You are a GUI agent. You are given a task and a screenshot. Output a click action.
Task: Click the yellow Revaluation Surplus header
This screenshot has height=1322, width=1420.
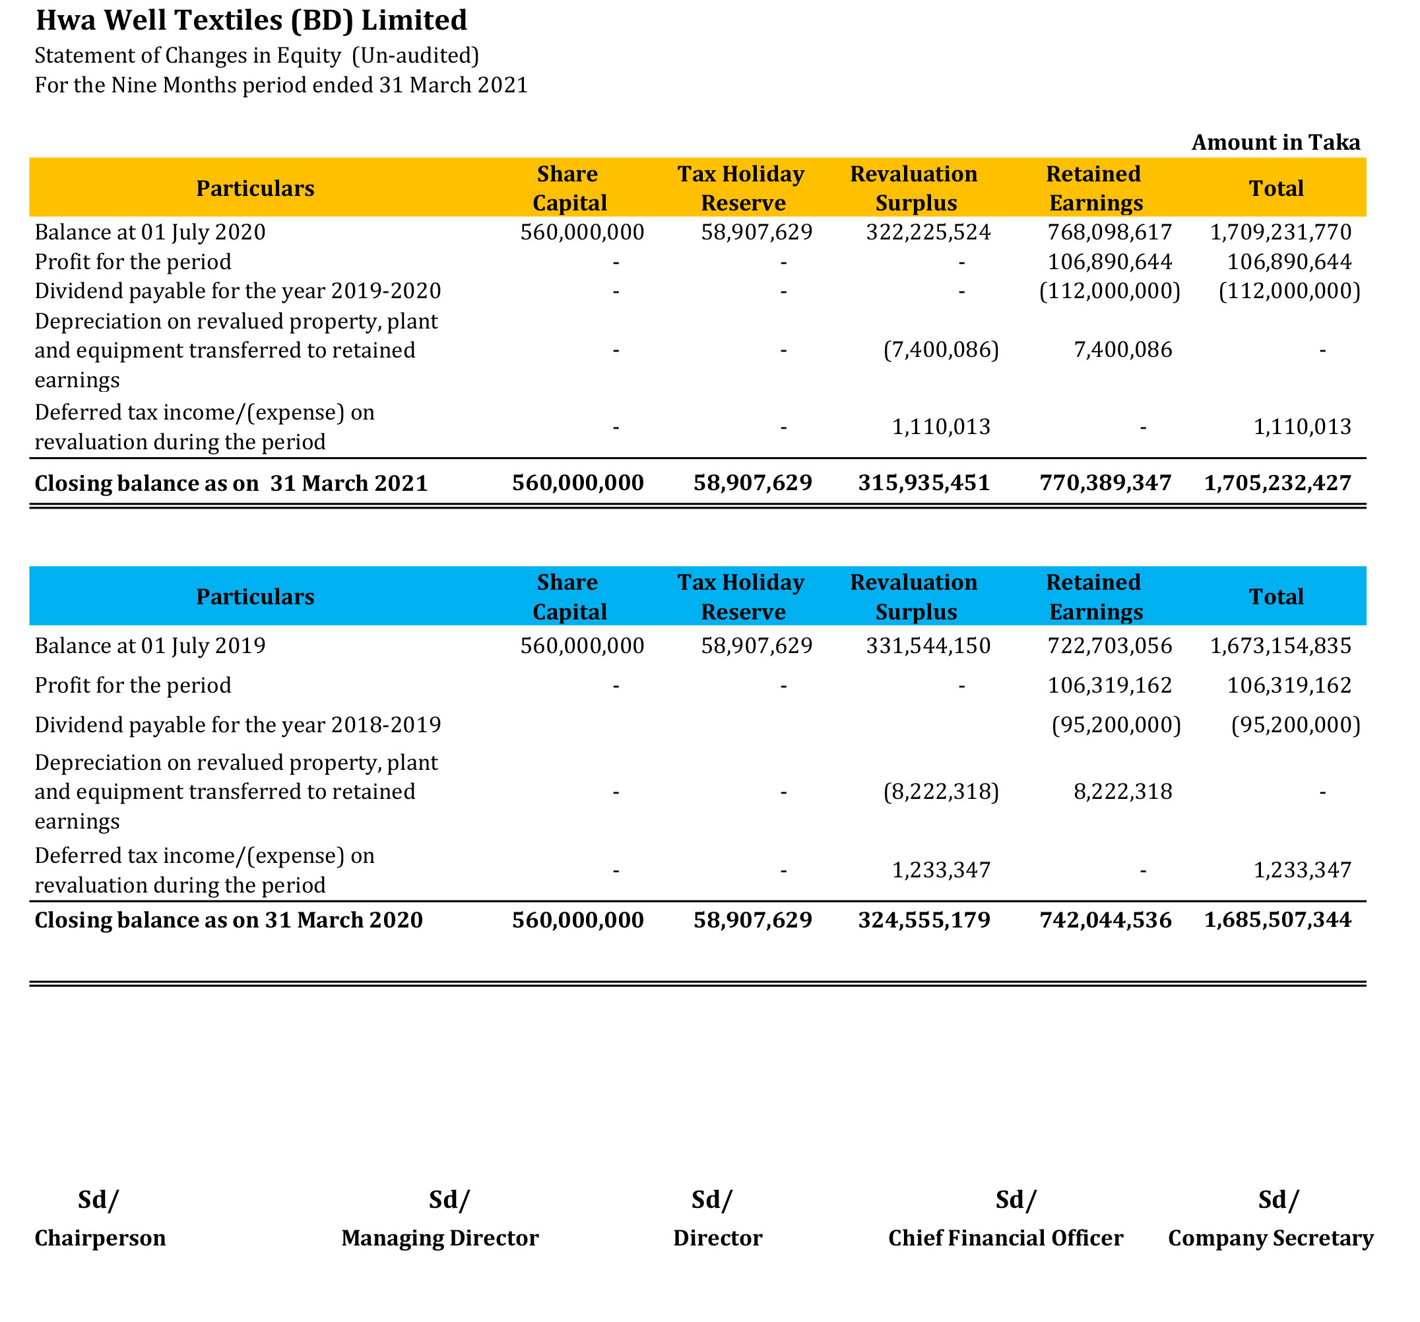tap(914, 189)
